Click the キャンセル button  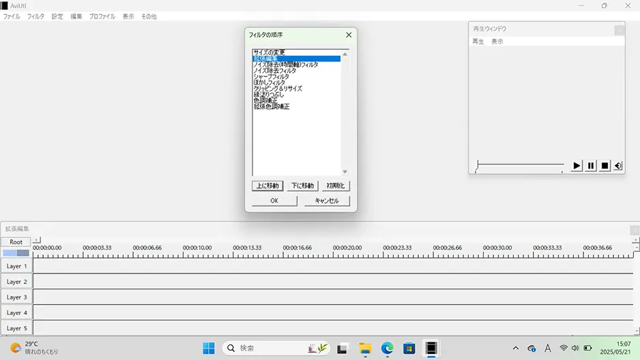pos(327,200)
